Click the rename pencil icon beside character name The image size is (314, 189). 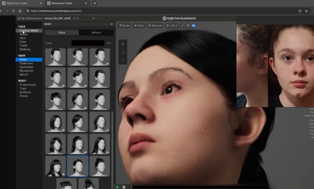click(74, 18)
